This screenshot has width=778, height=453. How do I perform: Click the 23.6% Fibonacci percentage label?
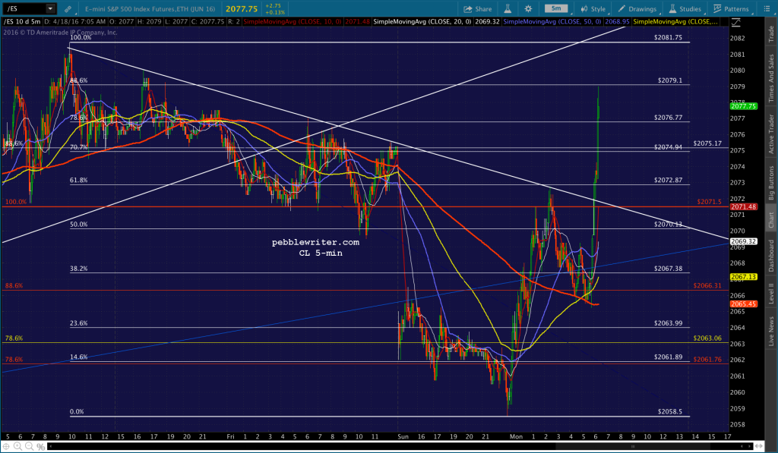(78, 322)
